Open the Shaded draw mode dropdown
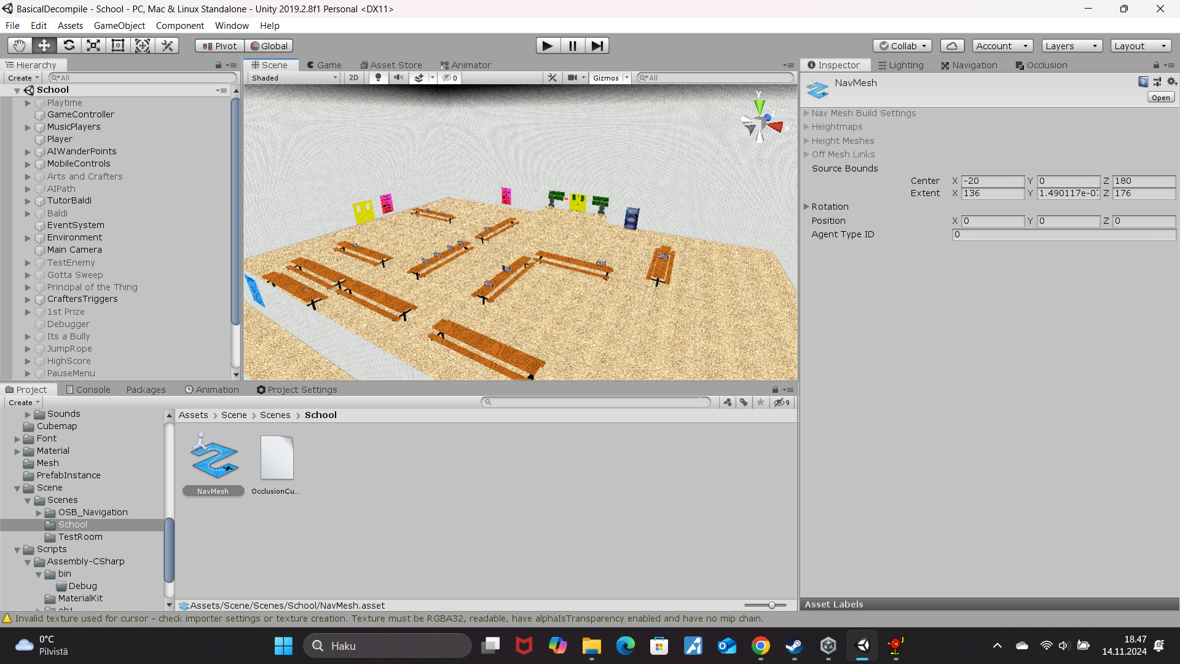 pyautogui.click(x=293, y=77)
